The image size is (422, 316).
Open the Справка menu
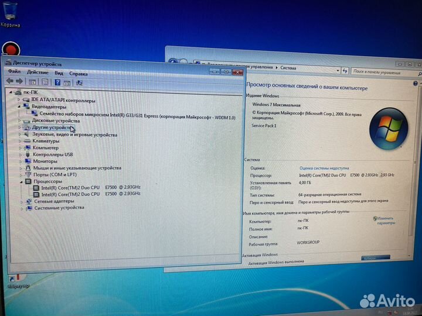click(x=79, y=74)
